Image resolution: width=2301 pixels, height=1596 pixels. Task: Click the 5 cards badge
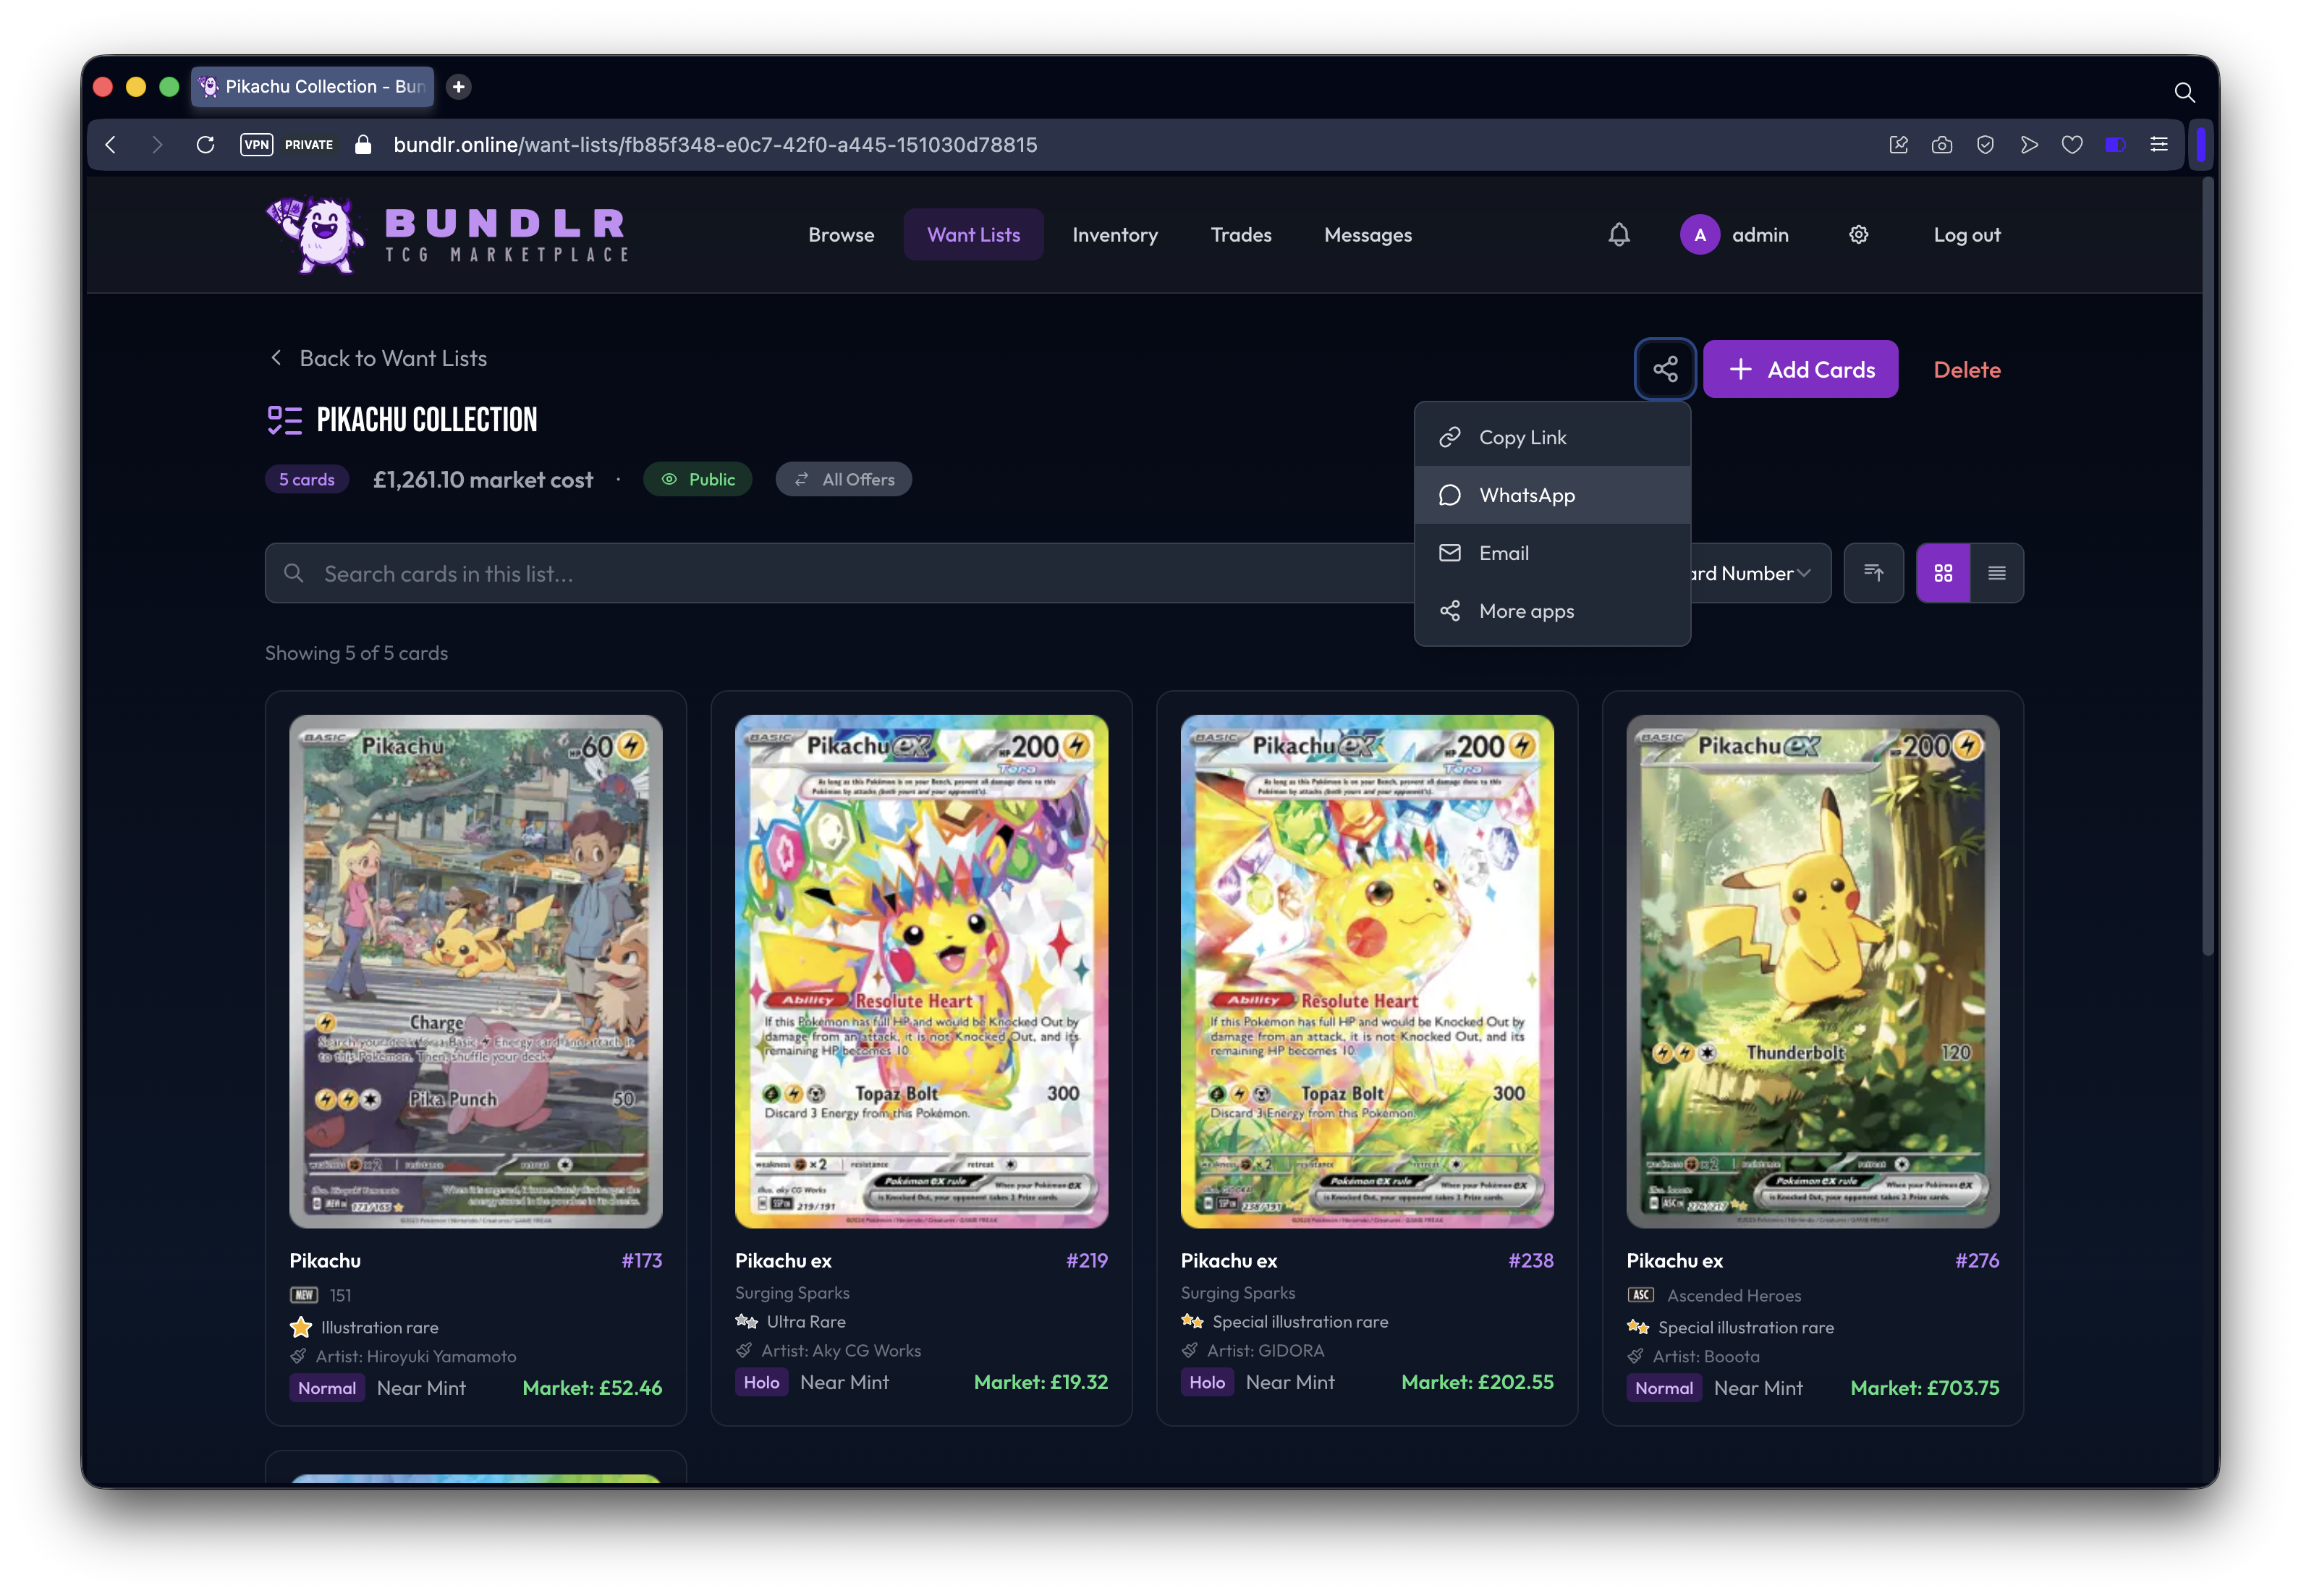click(306, 480)
